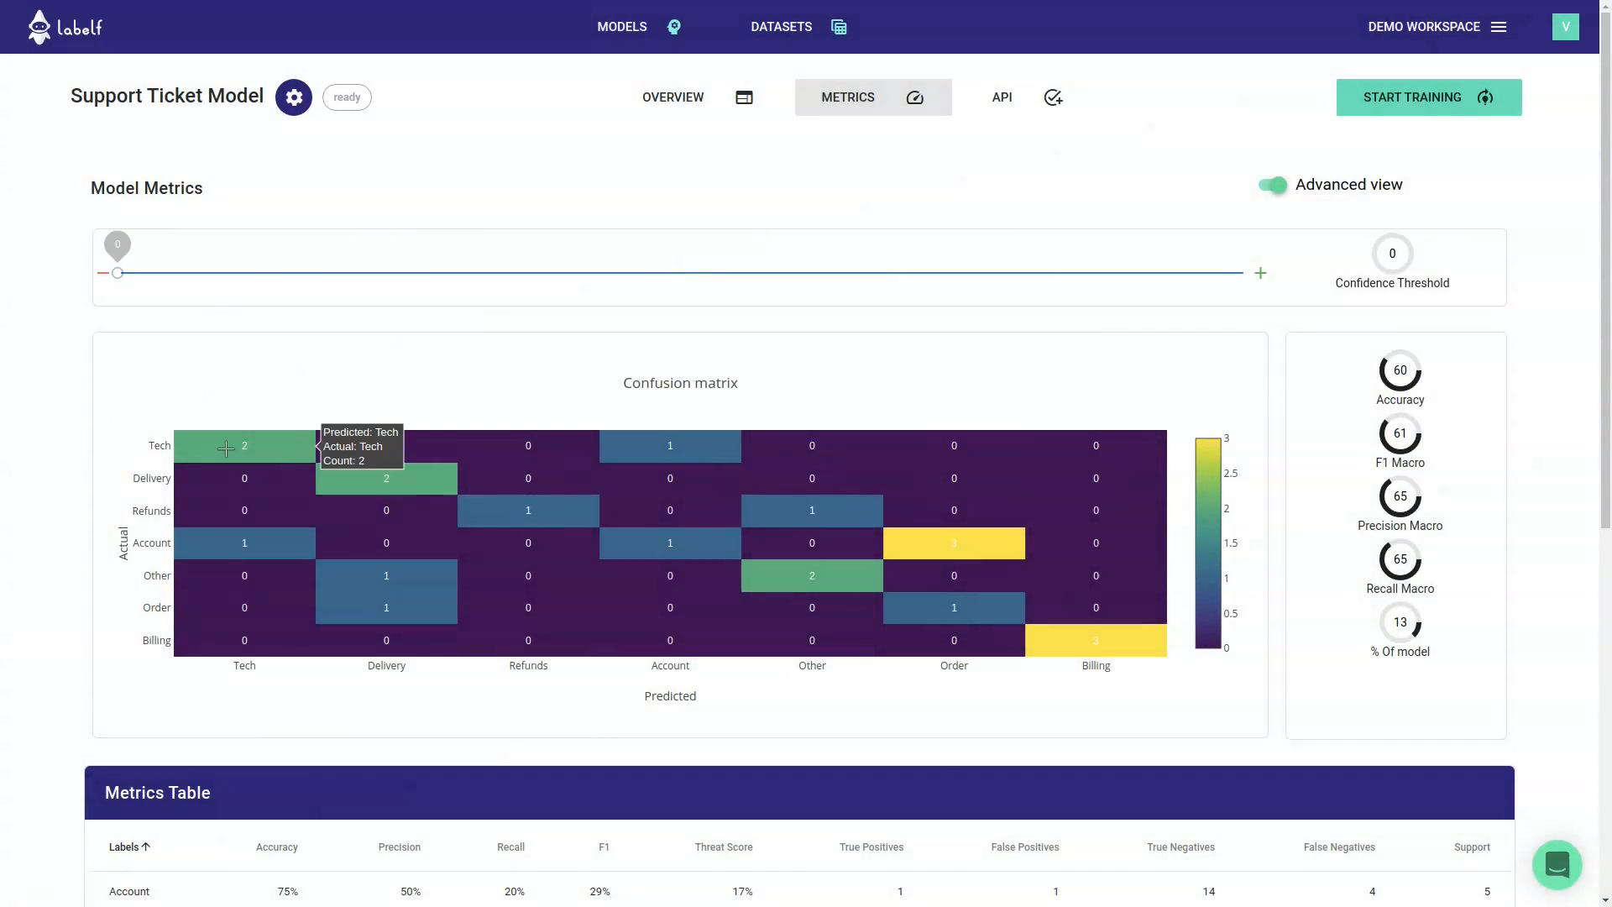Open the API tab
Image resolution: width=1612 pixels, height=907 pixels.
[x=1002, y=97]
